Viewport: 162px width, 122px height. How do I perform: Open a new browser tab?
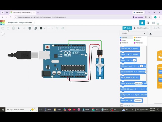pos(38,12)
